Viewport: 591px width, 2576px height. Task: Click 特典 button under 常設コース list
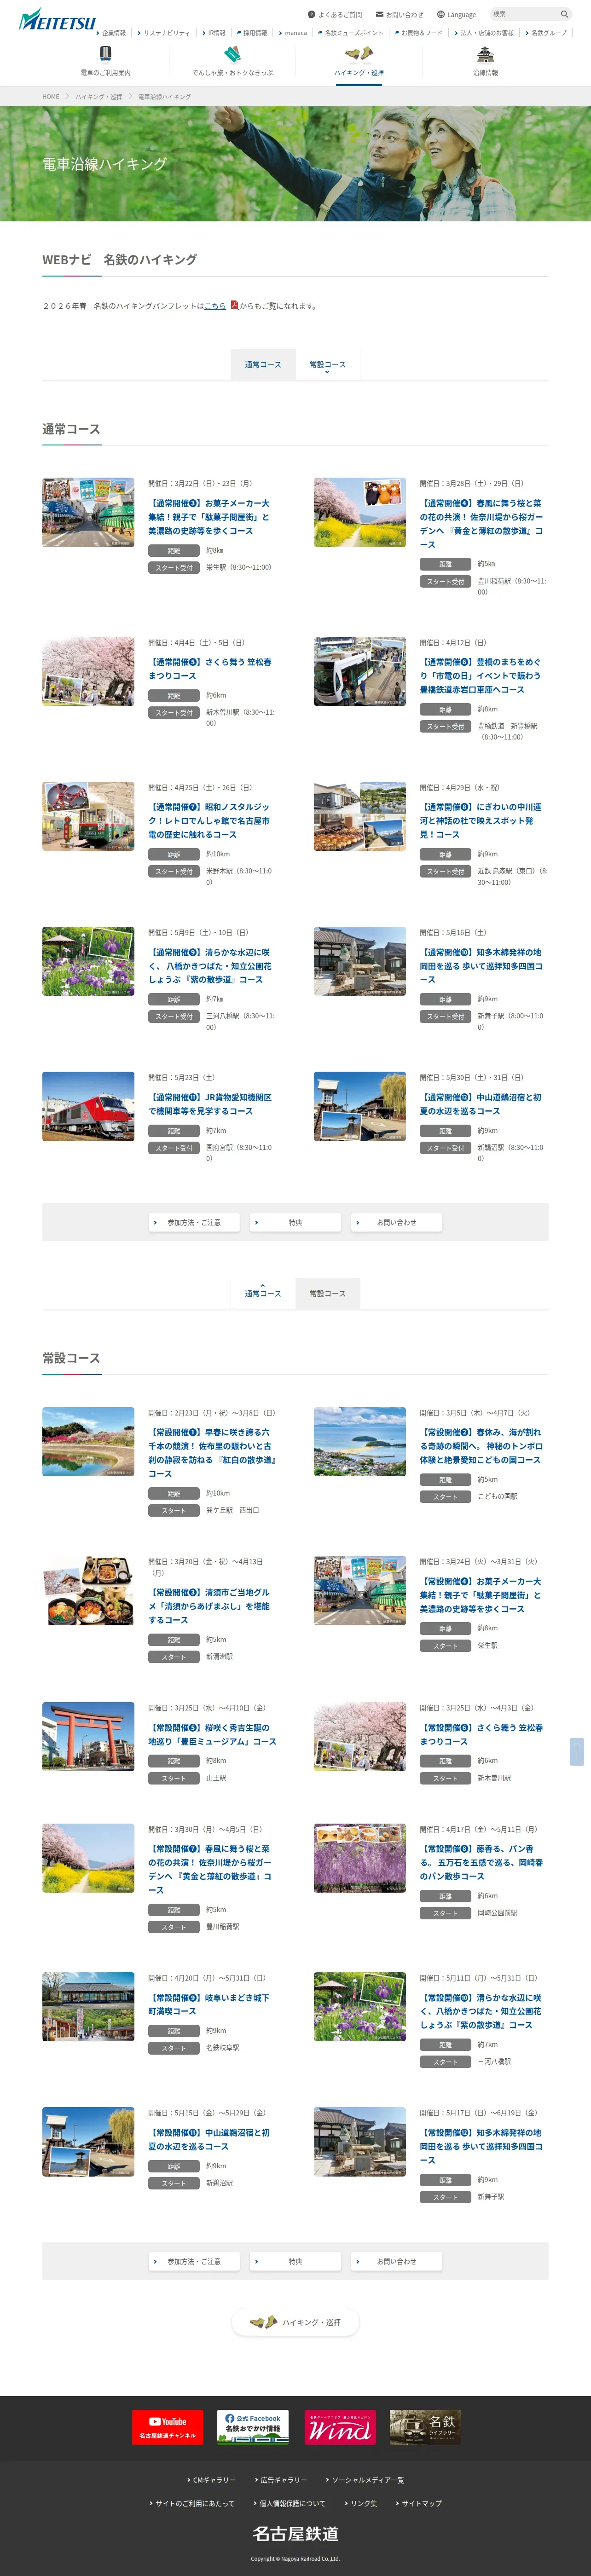[x=295, y=2261]
